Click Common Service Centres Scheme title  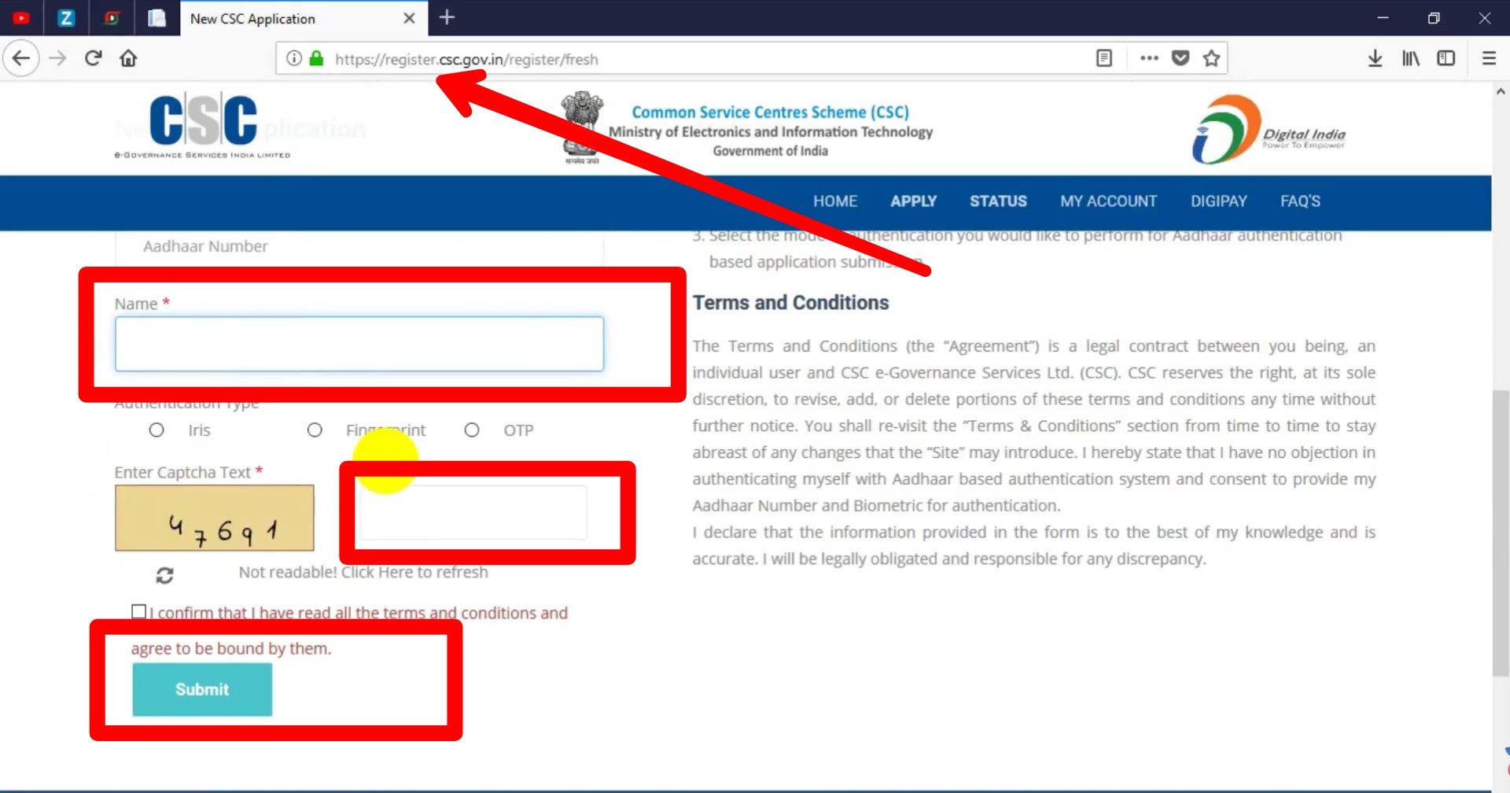click(771, 112)
